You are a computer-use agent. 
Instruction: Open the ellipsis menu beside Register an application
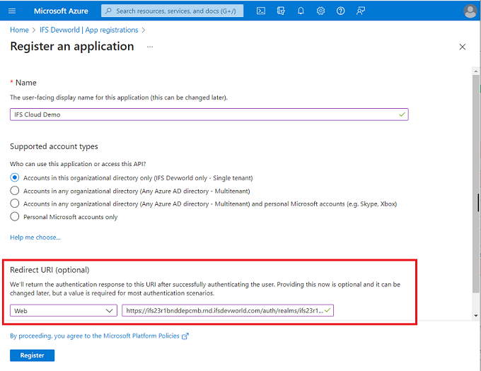(149, 47)
